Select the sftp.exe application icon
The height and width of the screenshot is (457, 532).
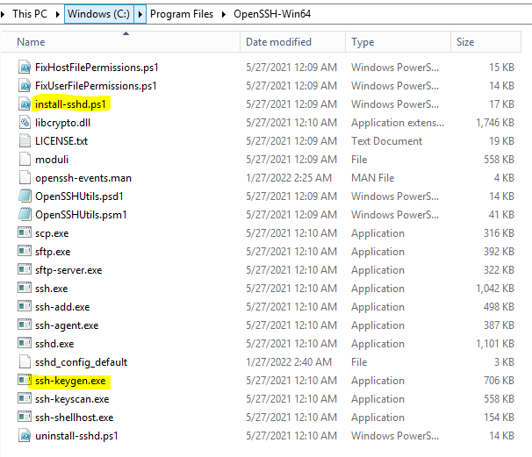pyautogui.click(x=25, y=251)
